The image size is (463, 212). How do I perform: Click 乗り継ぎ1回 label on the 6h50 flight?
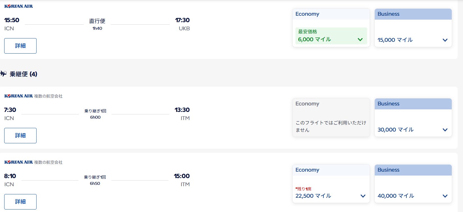click(95, 177)
